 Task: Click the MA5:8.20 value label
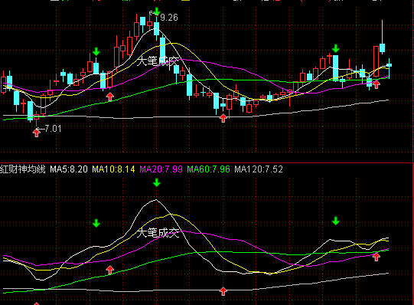(x=69, y=169)
